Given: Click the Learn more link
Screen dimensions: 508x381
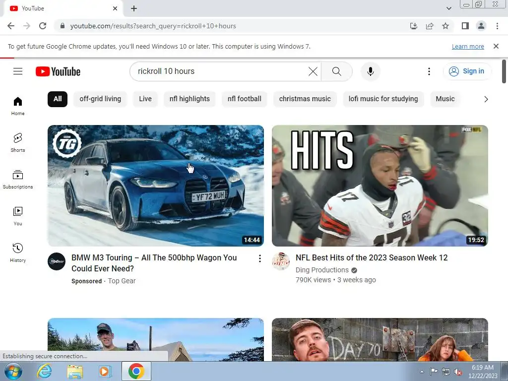Looking at the screenshot, I should (x=468, y=46).
